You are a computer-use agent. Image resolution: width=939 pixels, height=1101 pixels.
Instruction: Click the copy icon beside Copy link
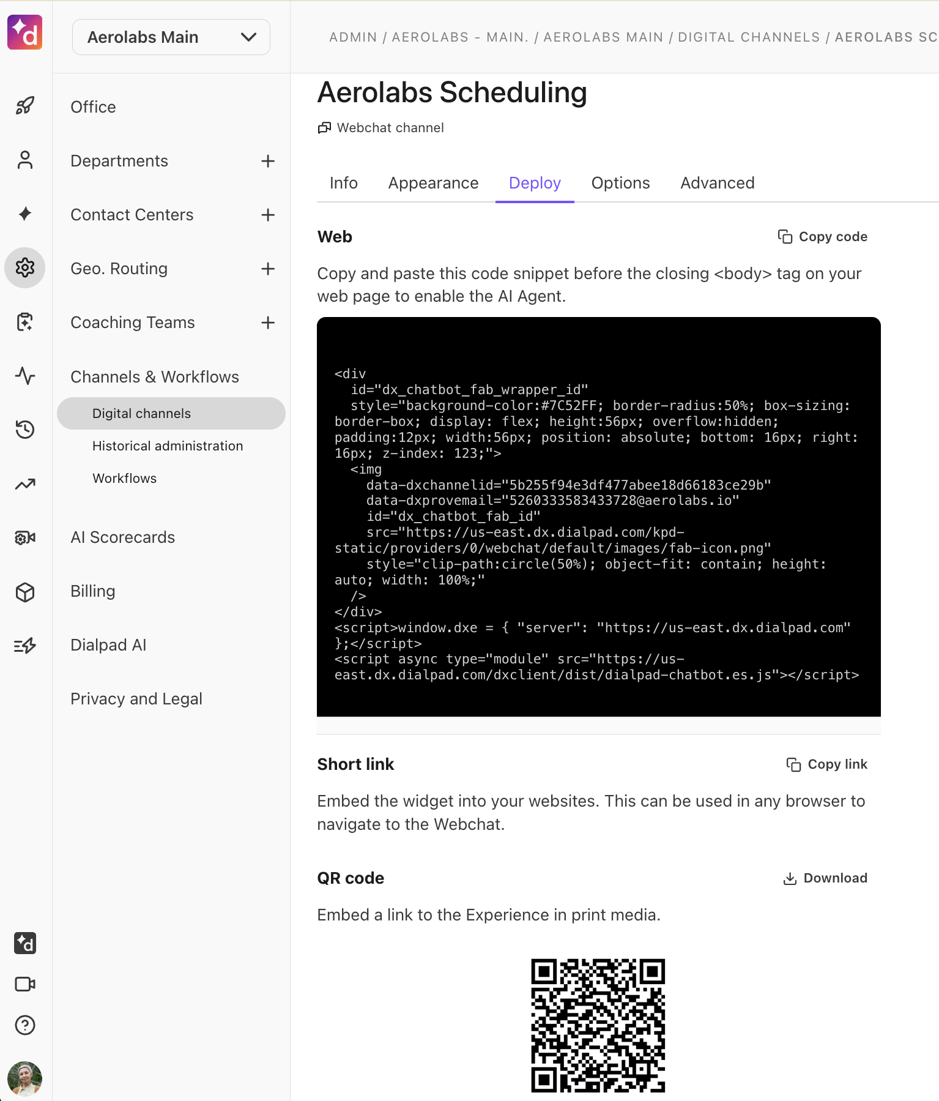[793, 764]
